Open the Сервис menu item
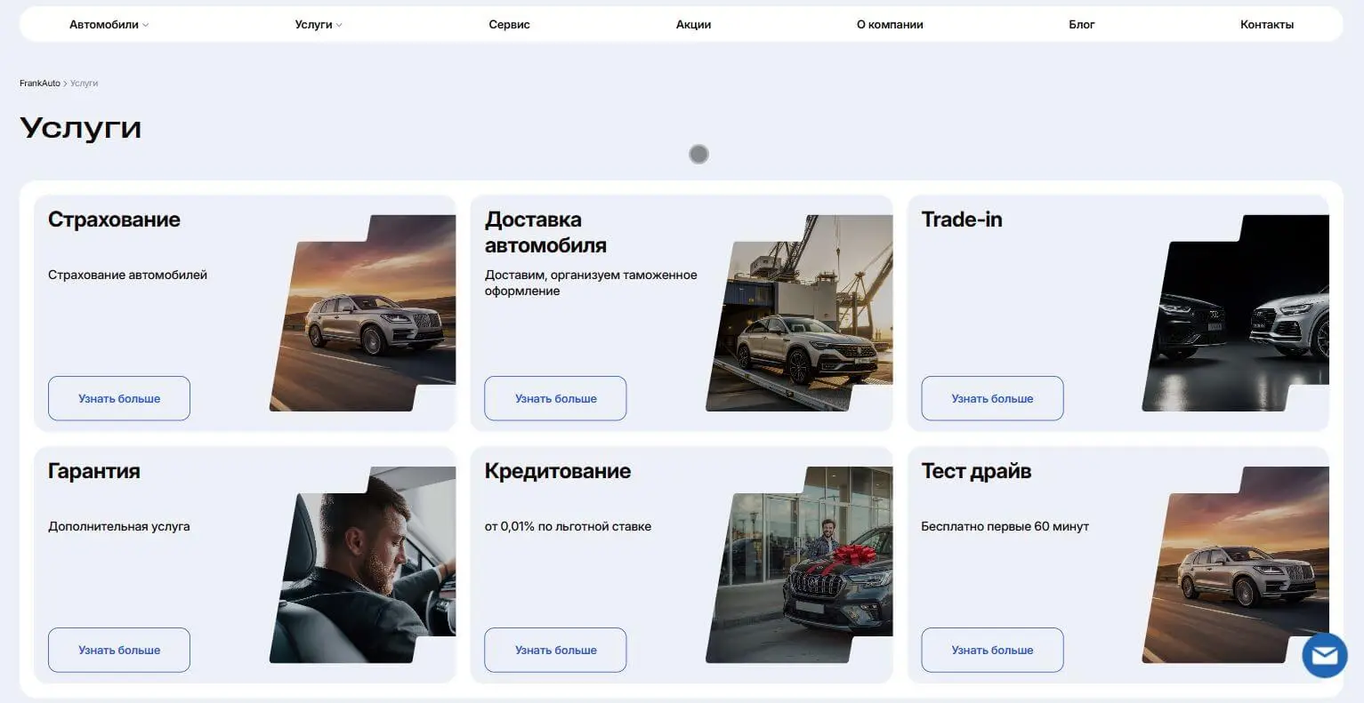 (509, 25)
